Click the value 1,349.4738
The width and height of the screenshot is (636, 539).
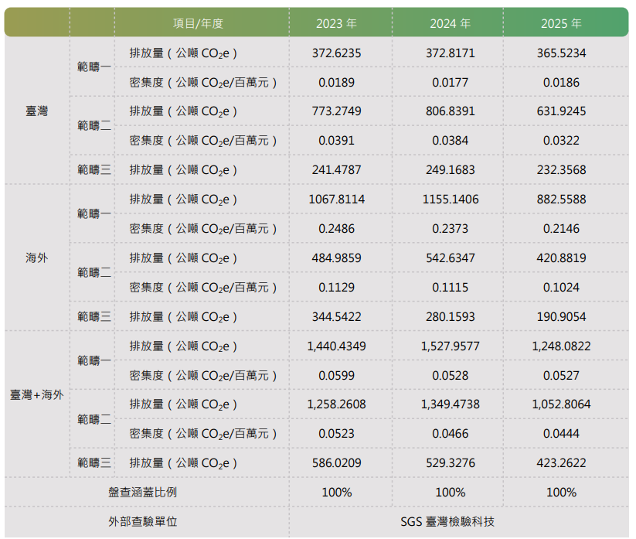[x=451, y=404]
